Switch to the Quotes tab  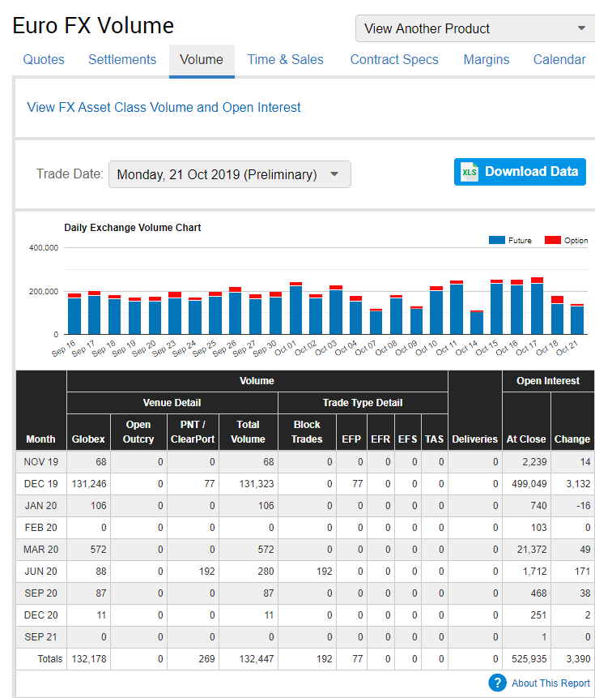point(44,60)
